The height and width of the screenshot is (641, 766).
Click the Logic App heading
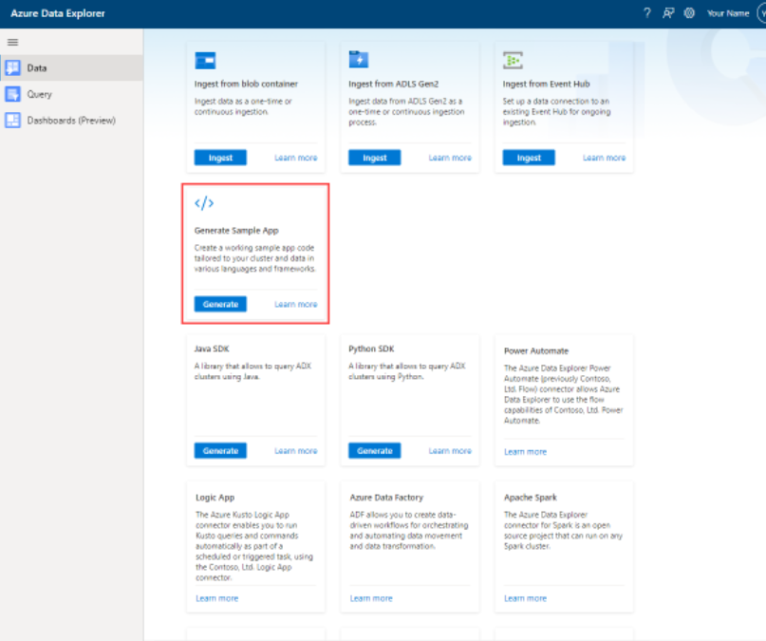point(215,498)
